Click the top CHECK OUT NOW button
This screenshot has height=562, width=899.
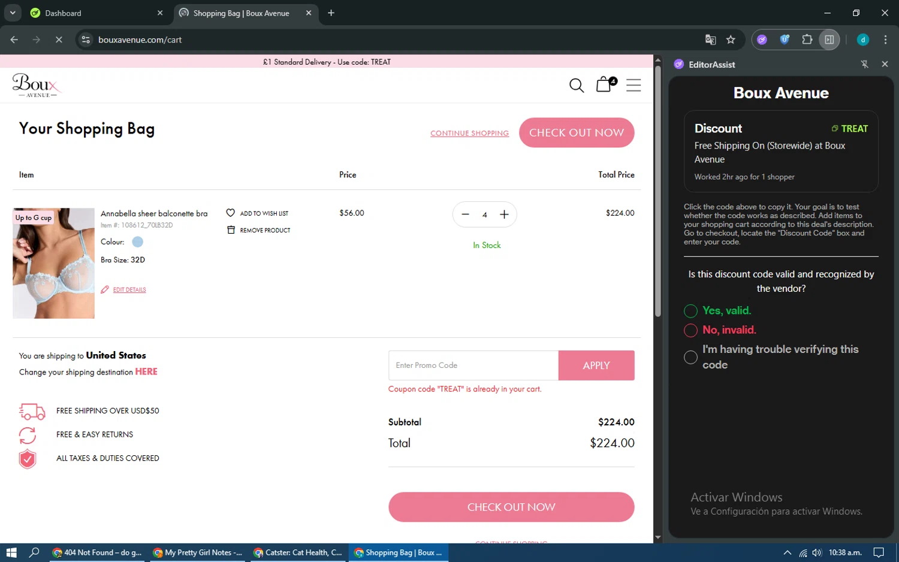click(x=577, y=132)
